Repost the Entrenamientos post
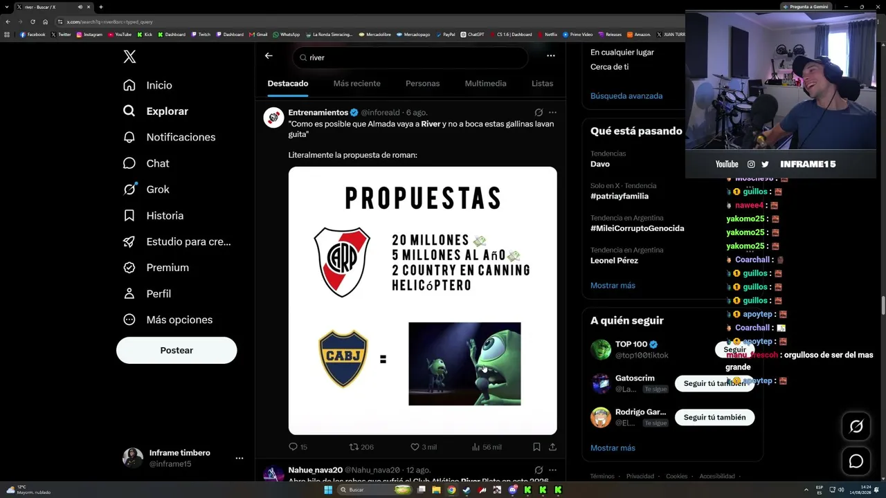This screenshot has height=498, width=886. coord(361,447)
